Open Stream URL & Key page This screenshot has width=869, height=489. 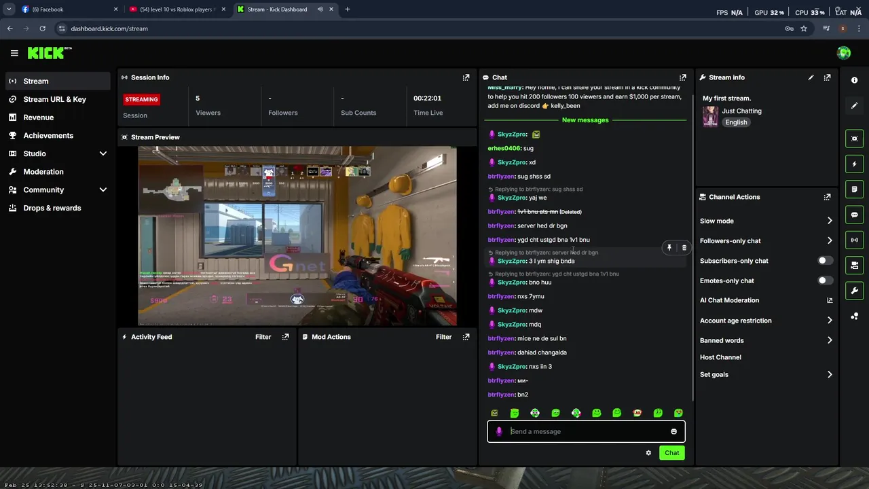coord(58,99)
